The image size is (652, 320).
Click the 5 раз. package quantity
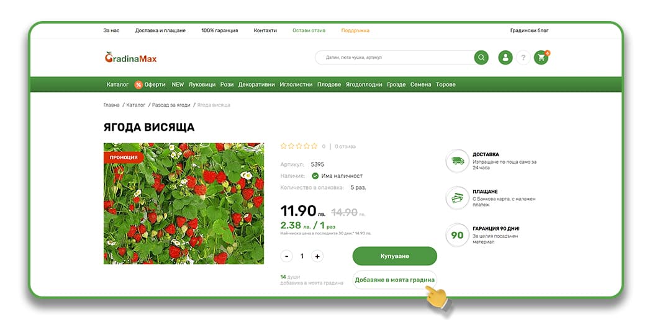click(358, 188)
